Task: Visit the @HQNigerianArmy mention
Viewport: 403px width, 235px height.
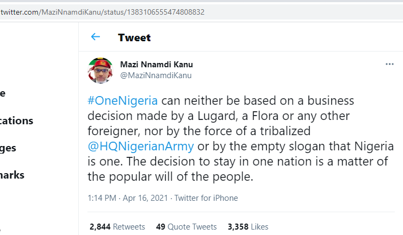Action: point(140,147)
